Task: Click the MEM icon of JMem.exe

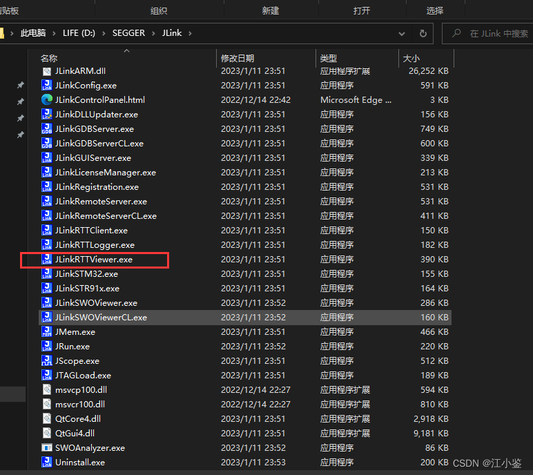Action: click(46, 332)
